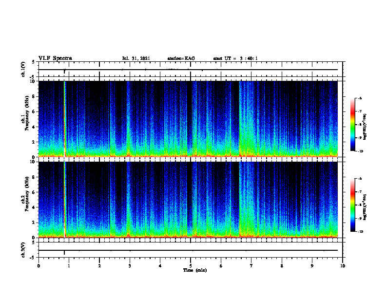Click the "4" tick label on Time axis

(160, 266)
